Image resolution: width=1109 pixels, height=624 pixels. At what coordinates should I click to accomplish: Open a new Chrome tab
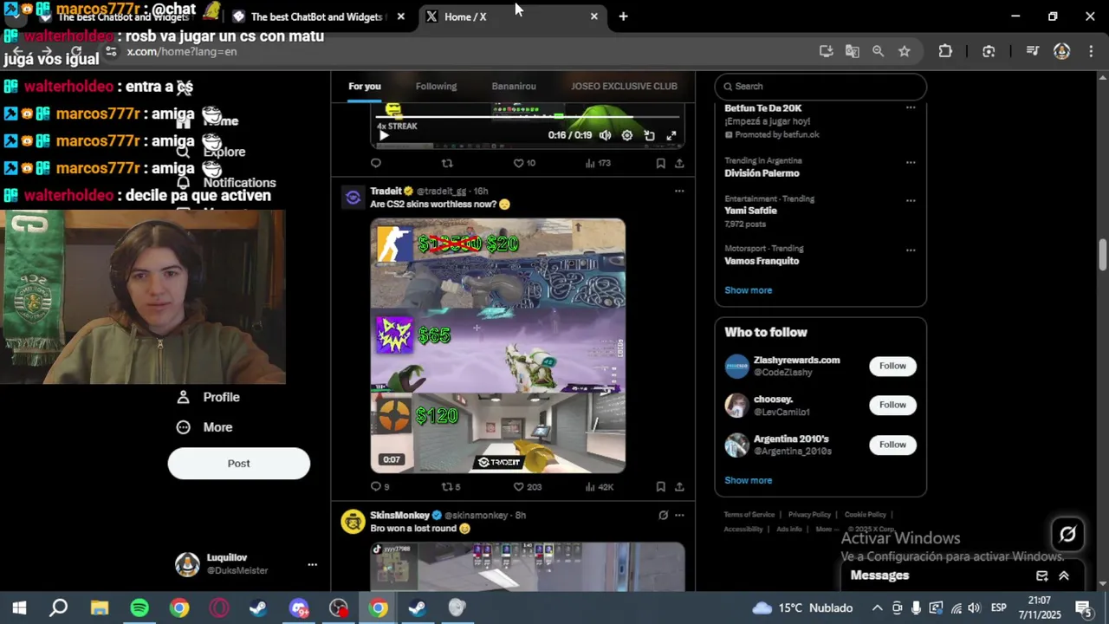pos(623,16)
